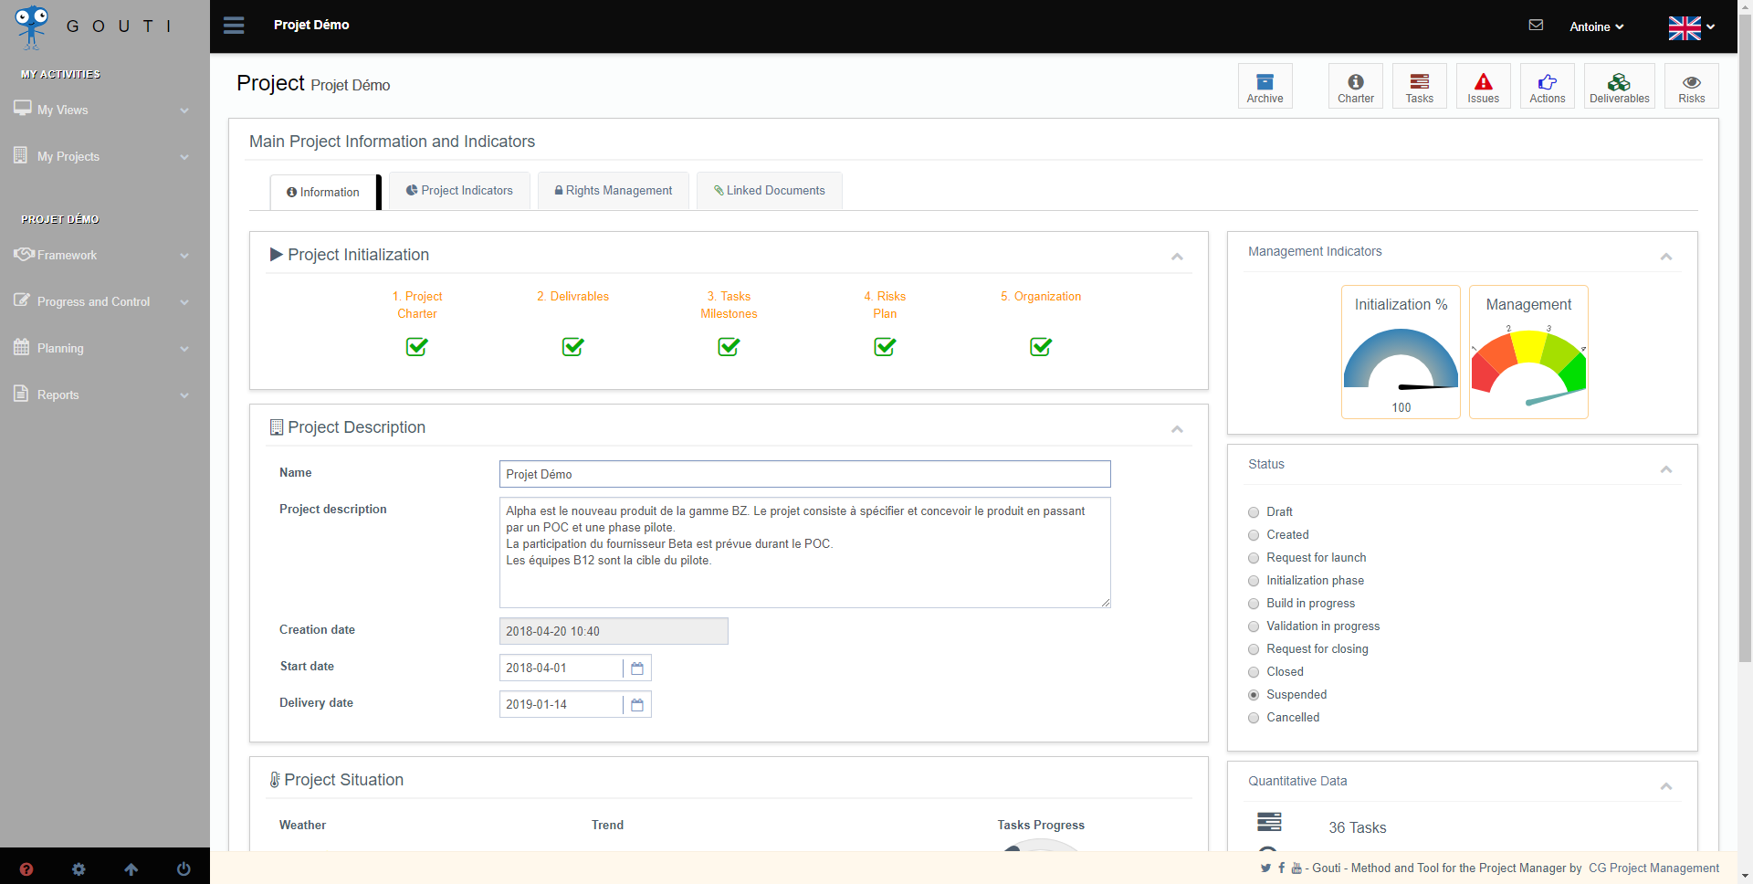Screen dimensions: 1753x884
Task: Open the Tasks toolbar icon
Action: [1419, 86]
